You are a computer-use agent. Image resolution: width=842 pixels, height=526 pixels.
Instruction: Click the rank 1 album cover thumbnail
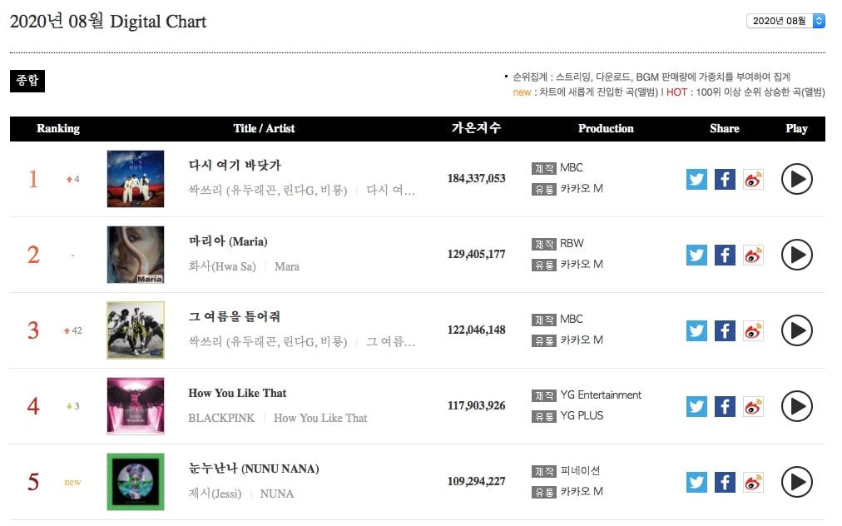click(x=136, y=179)
